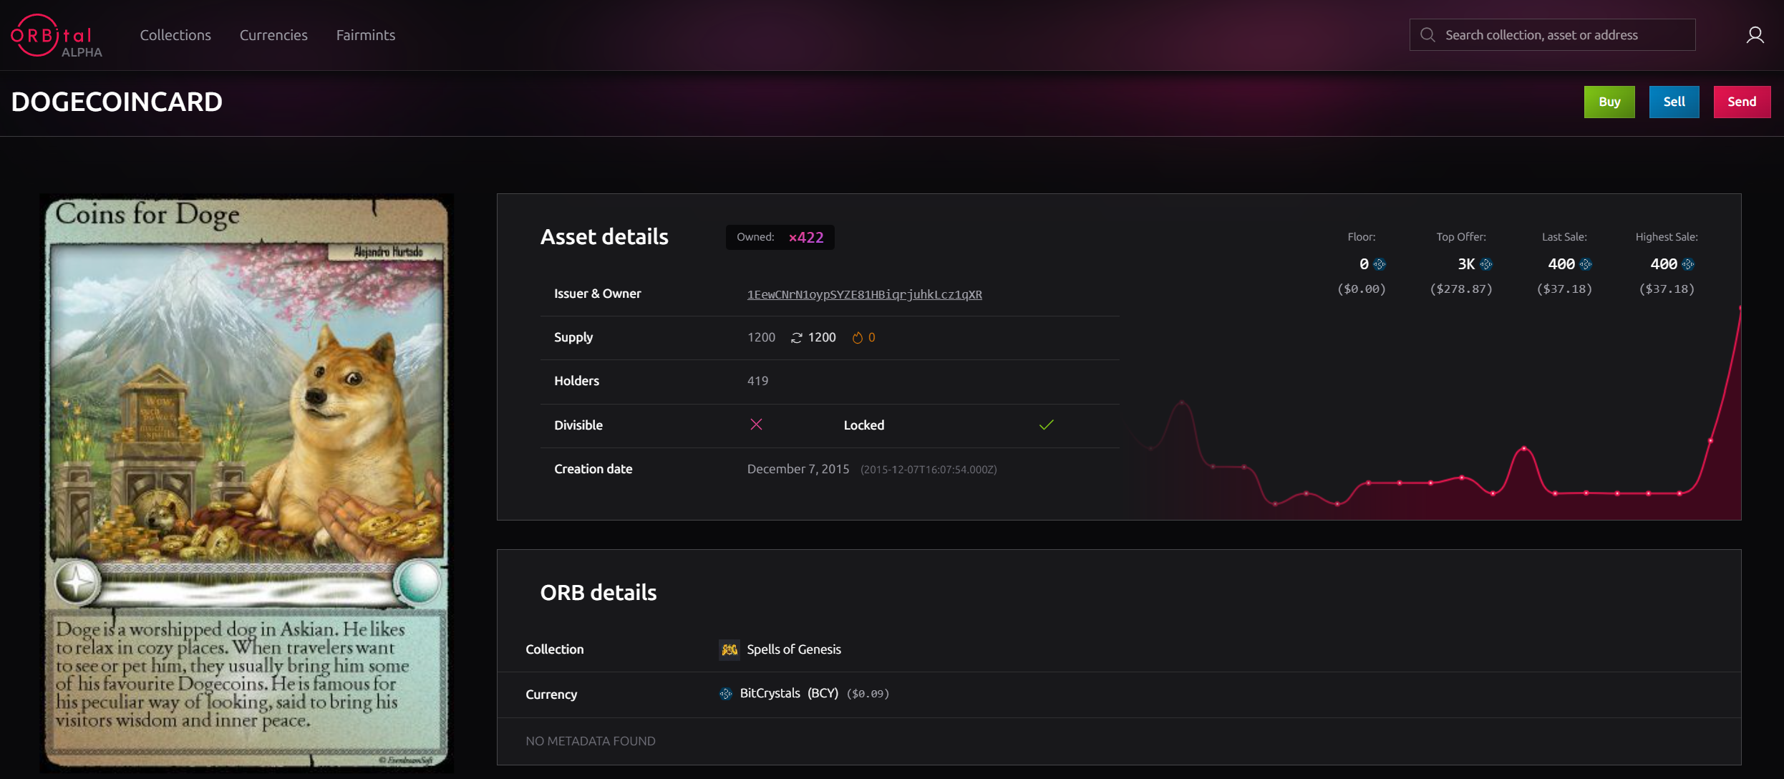Click the total Supply value 1200
The image size is (1784, 779).
[761, 337]
